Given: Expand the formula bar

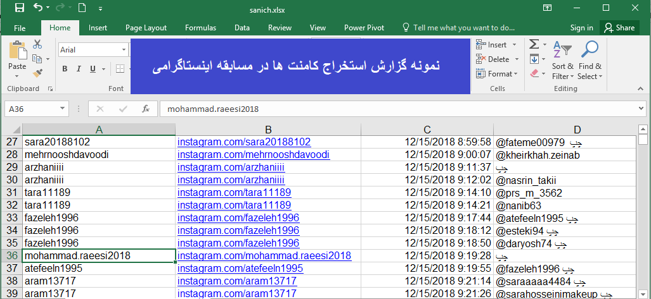Looking at the screenshot, I should [640, 109].
